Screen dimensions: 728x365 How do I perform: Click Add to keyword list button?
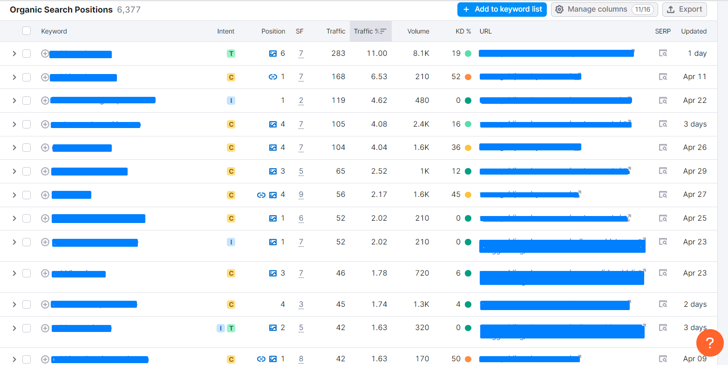[x=502, y=9]
